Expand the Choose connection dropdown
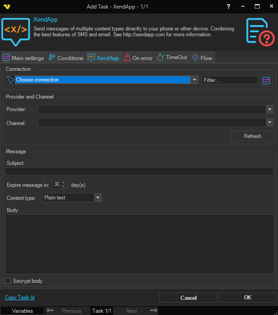The image size is (278, 315). 195,80
